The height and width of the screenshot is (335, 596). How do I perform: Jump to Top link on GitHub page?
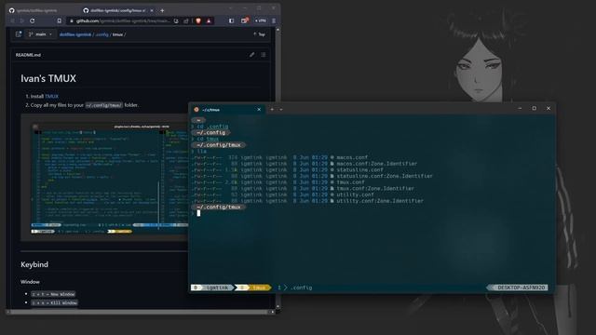point(259,34)
